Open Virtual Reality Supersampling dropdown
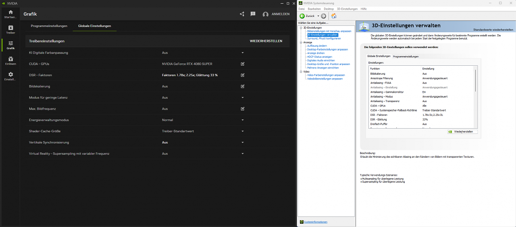Screen dimensions: 516x227 tap(243, 154)
